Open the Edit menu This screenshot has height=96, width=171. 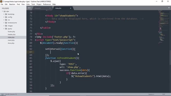coord(6,4)
